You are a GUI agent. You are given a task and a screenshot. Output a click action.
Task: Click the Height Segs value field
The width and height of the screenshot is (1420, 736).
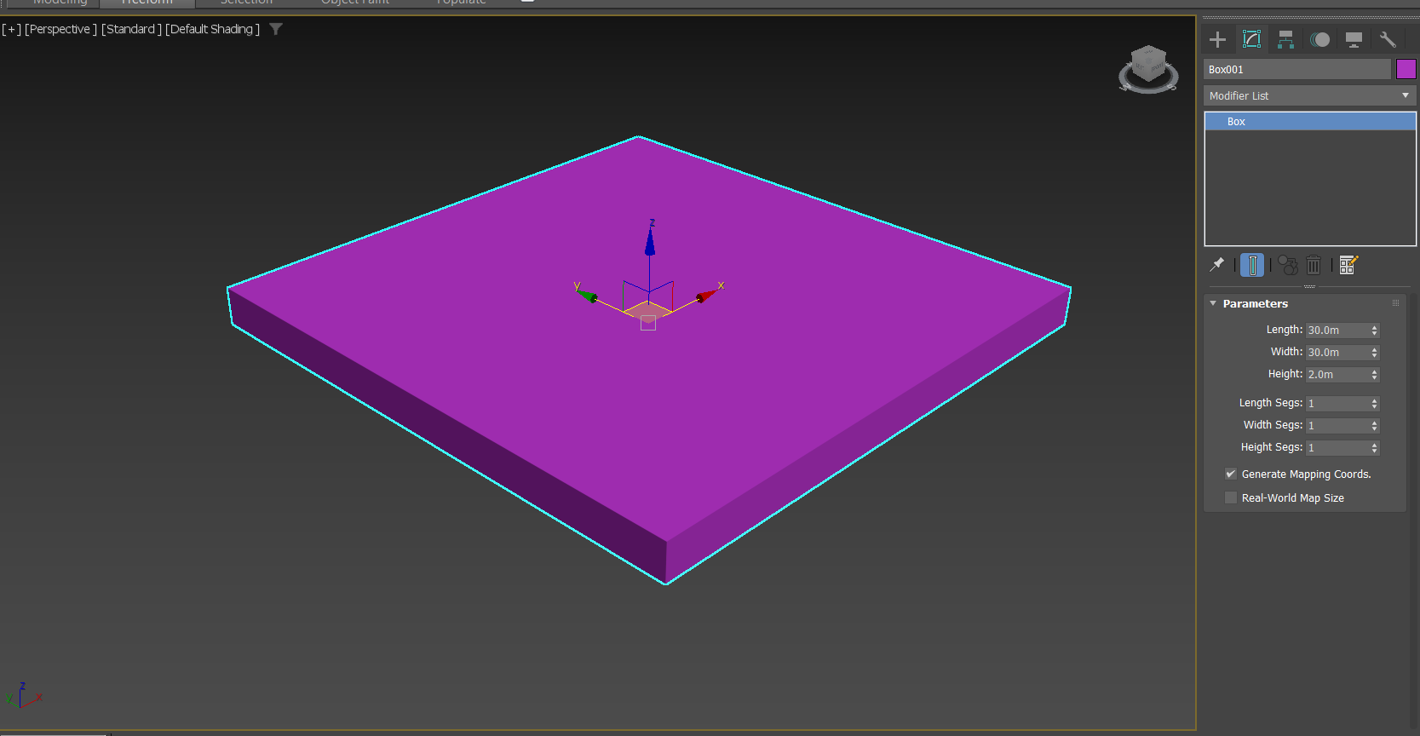1337,447
